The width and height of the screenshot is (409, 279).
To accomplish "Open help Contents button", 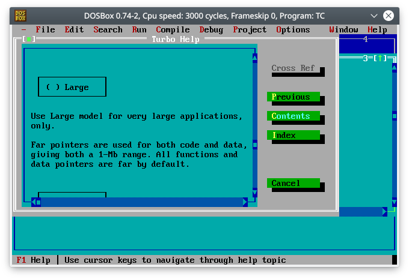I will tap(293, 116).
